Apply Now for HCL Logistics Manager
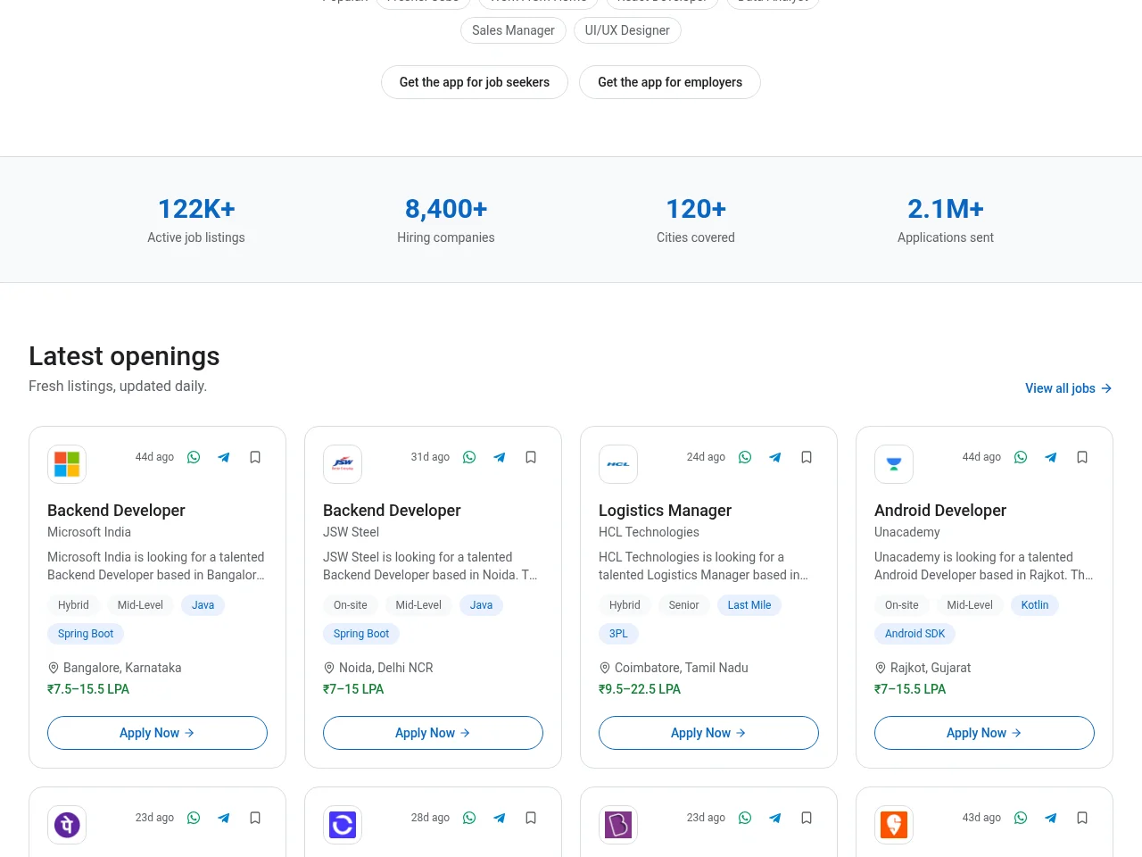The height and width of the screenshot is (857, 1142). 708,733
